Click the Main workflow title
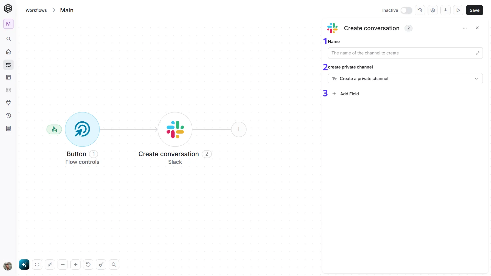This screenshot has width=491, height=276. pyautogui.click(x=67, y=10)
